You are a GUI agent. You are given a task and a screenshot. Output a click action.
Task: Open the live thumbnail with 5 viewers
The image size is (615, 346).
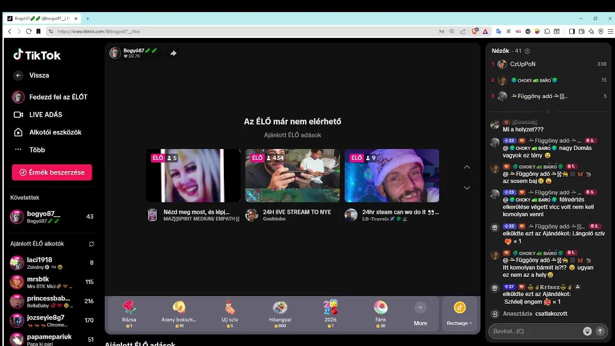(193, 175)
